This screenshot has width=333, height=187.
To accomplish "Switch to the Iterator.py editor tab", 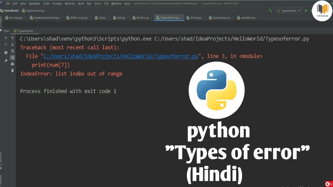I will 143,18.
